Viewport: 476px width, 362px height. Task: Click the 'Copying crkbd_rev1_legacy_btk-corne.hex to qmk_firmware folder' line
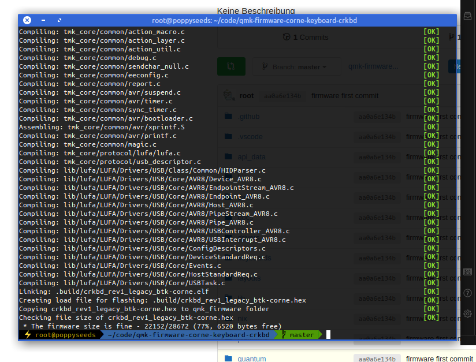point(144,309)
